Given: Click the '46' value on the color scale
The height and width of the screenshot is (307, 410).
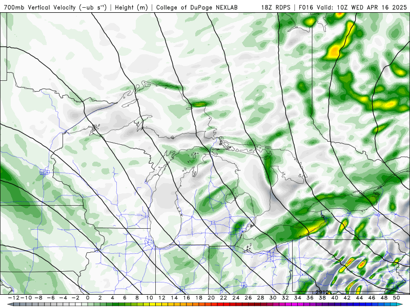Looking at the screenshot, I should (x=372, y=298).
